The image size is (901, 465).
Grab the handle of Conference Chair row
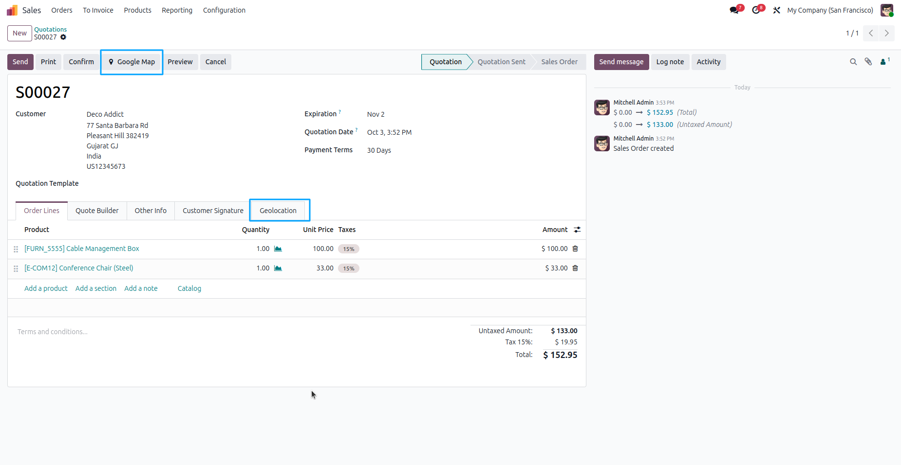click(16, 268)
